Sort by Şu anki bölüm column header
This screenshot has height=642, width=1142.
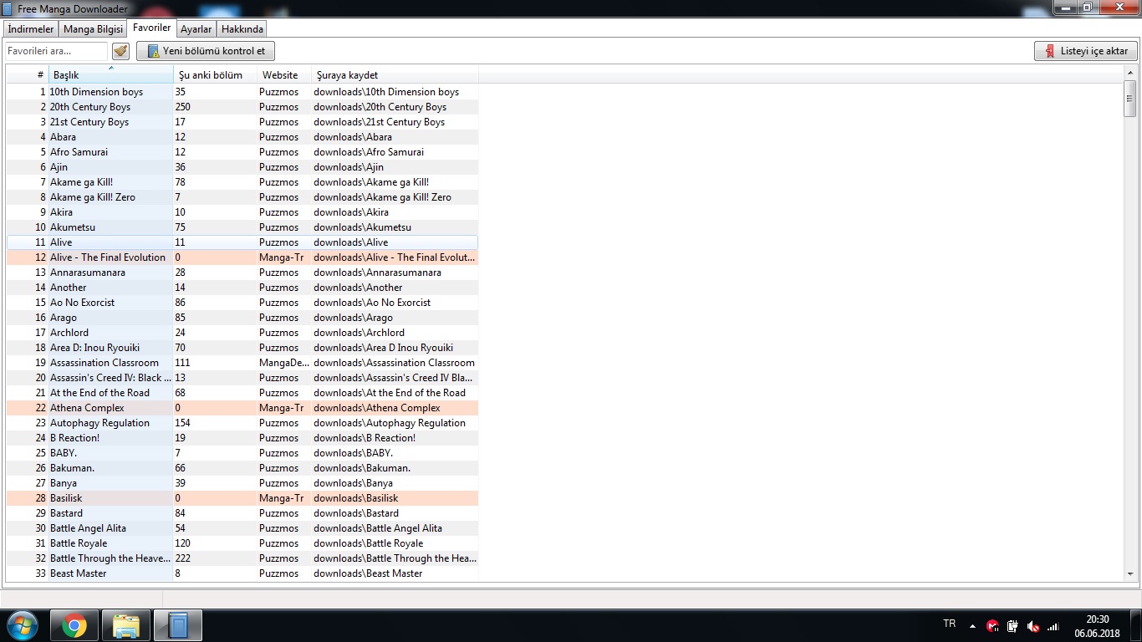215,75
